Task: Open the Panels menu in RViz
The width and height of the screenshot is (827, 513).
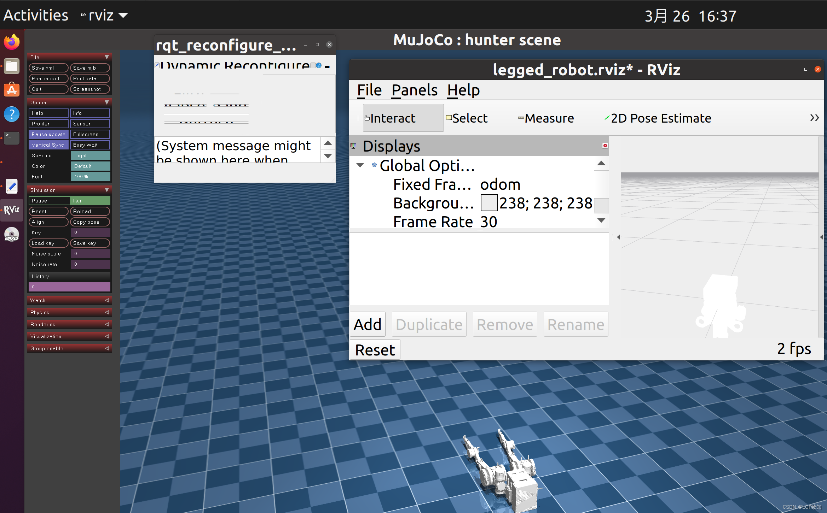Action: (415, 90)
